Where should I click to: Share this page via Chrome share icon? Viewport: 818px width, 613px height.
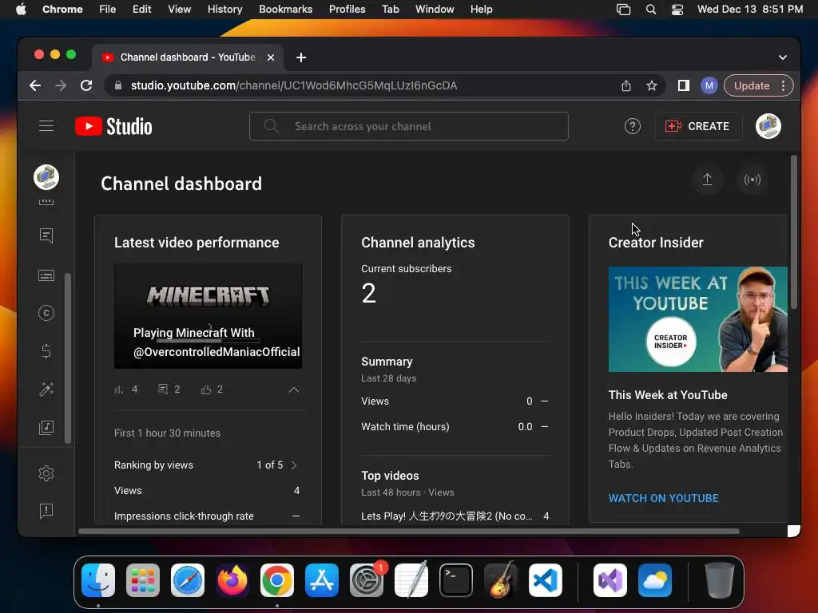(626, 86)
